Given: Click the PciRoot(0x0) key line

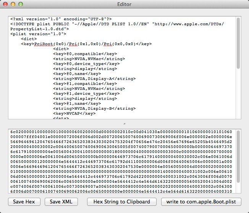Looking at the screenshot, I should pyautogui.click(x=86, y=44).
